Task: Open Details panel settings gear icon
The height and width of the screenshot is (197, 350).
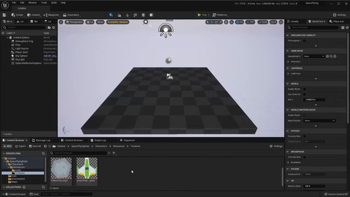Action: (x=347, y=27)
